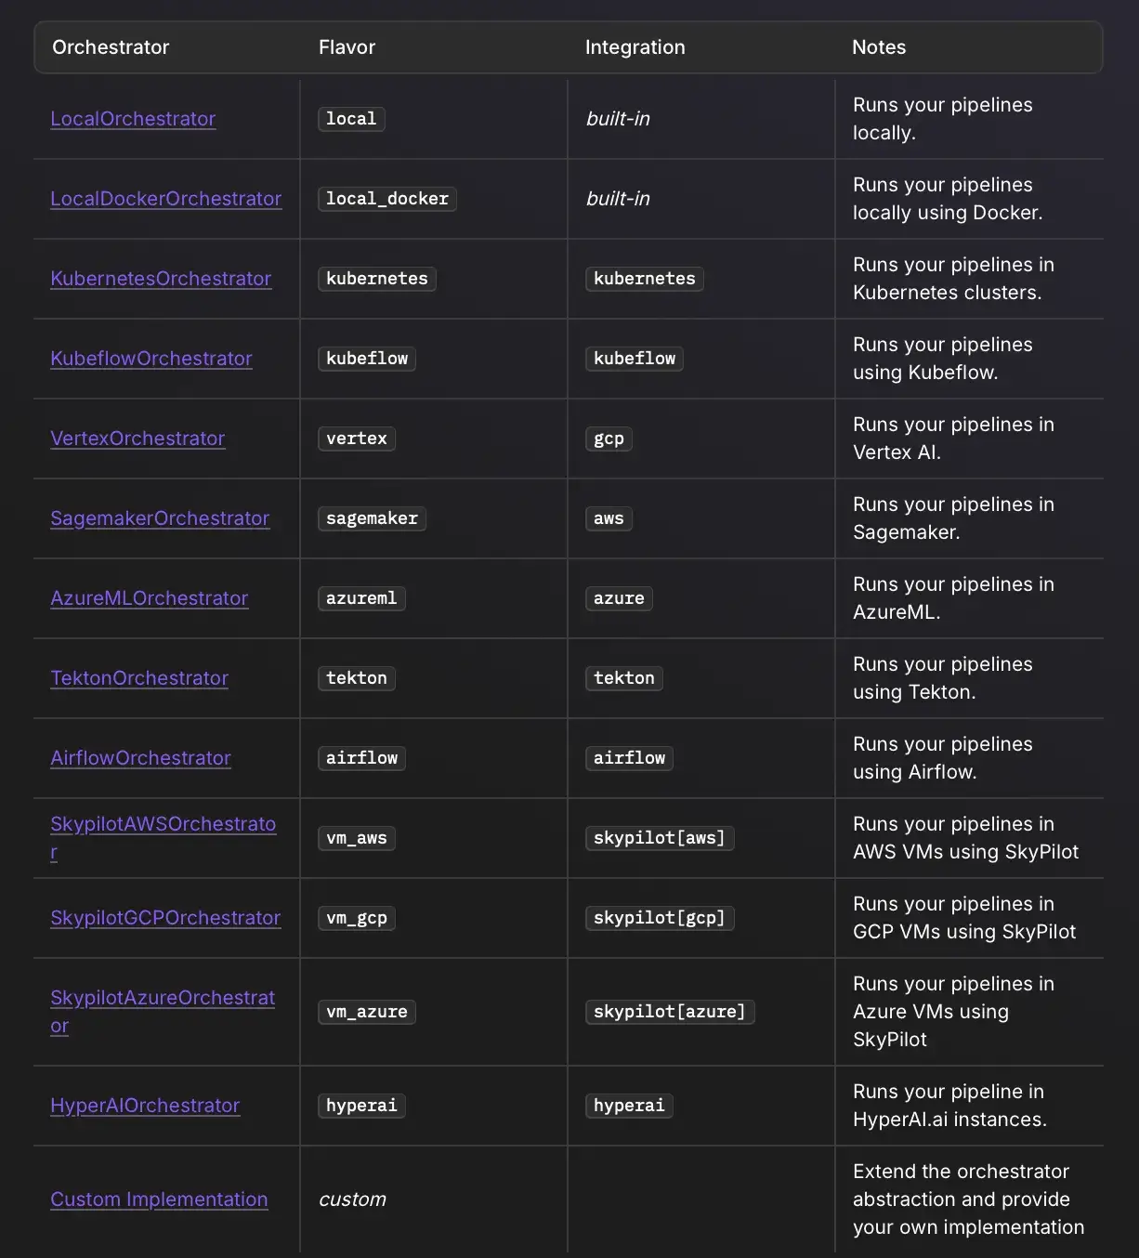Visit the SkypilotGCPOrchestrator link

[x=165, y=918]
